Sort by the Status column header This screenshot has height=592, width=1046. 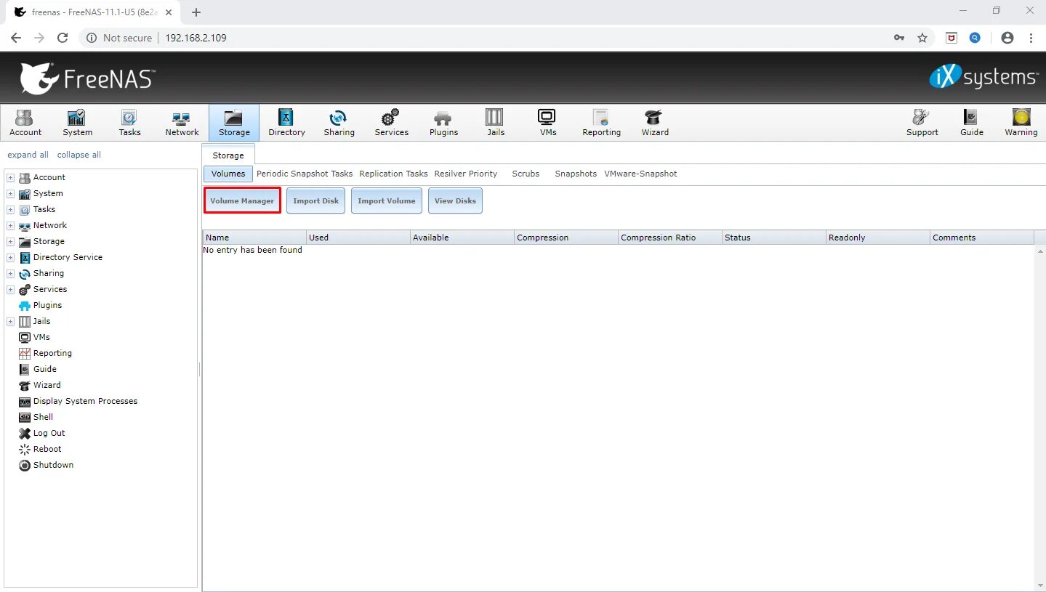(x=773, y=238)
